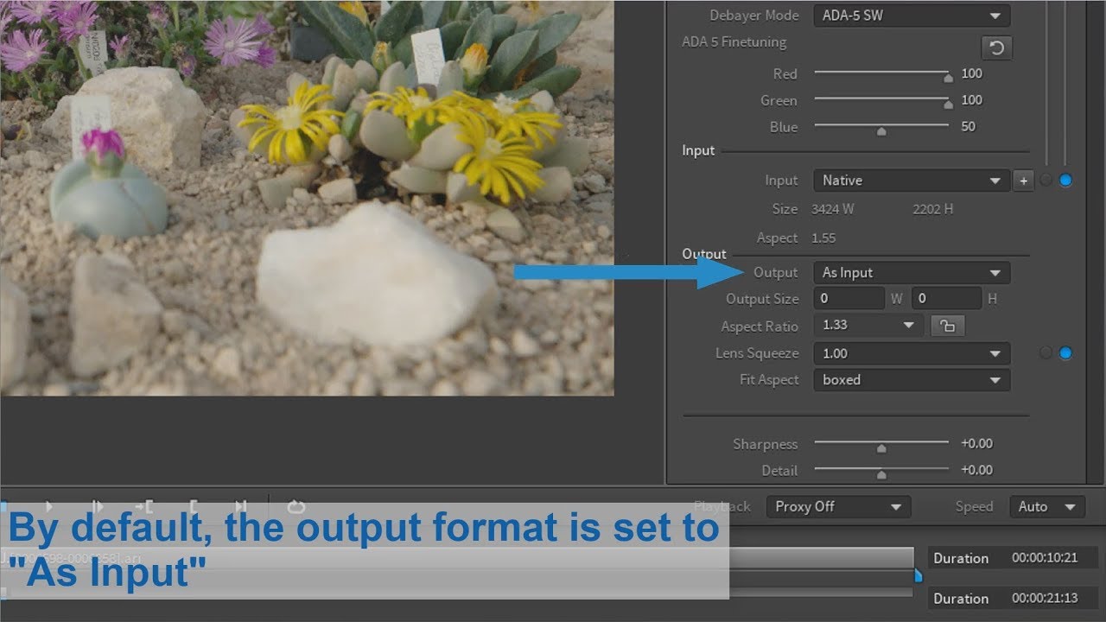Click the input Aspect value 1.55
The height and width of the screenshot is (622, 1106).
tap(823, 238)
